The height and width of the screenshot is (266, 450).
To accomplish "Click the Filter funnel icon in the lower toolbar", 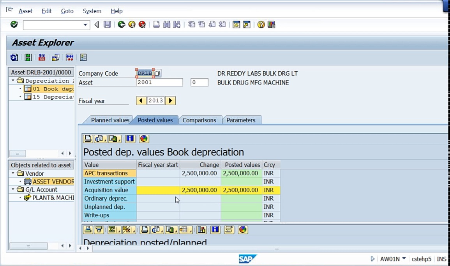I will click(x=99, y=229).
